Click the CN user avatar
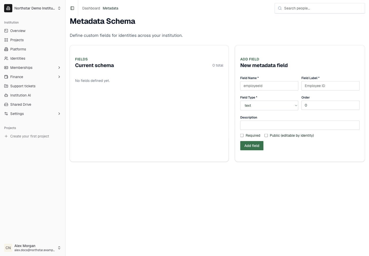 point(8,248)
